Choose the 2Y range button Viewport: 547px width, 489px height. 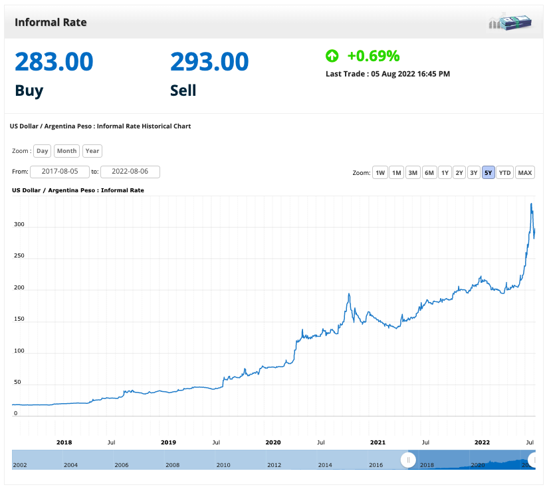(x=459, y=173)
